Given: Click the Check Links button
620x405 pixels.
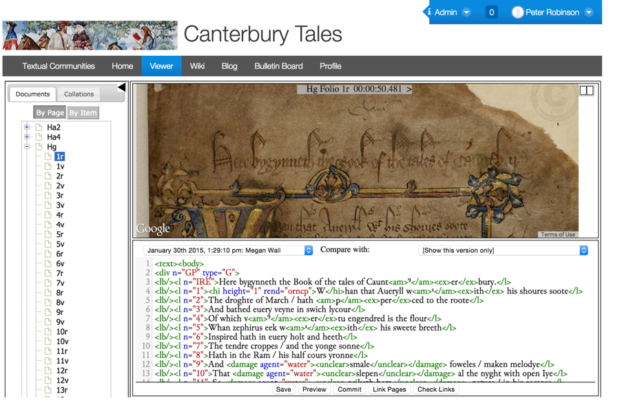Looking at the screenshot, I should (x=436, y=390).
